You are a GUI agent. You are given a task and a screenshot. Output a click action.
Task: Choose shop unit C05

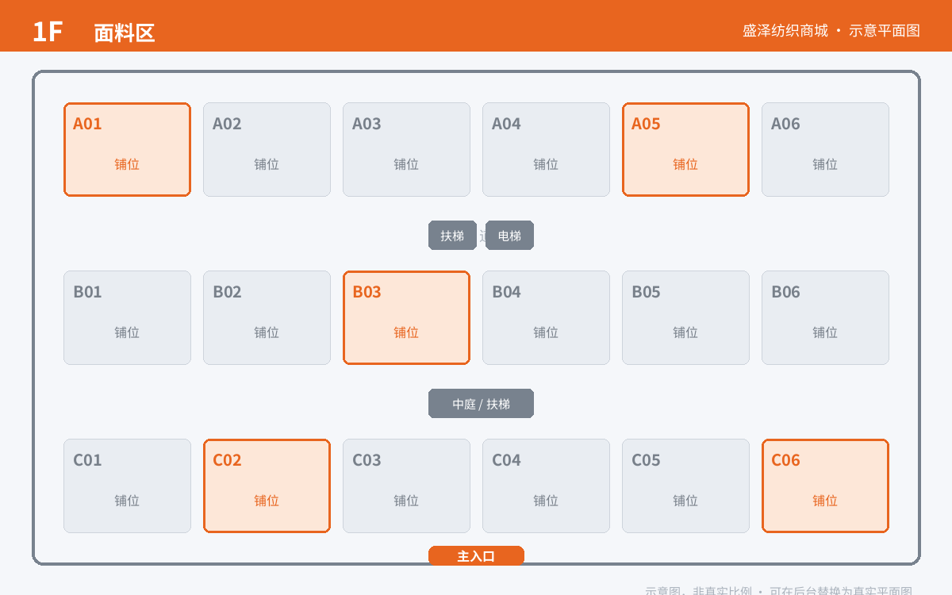(685, 486)
